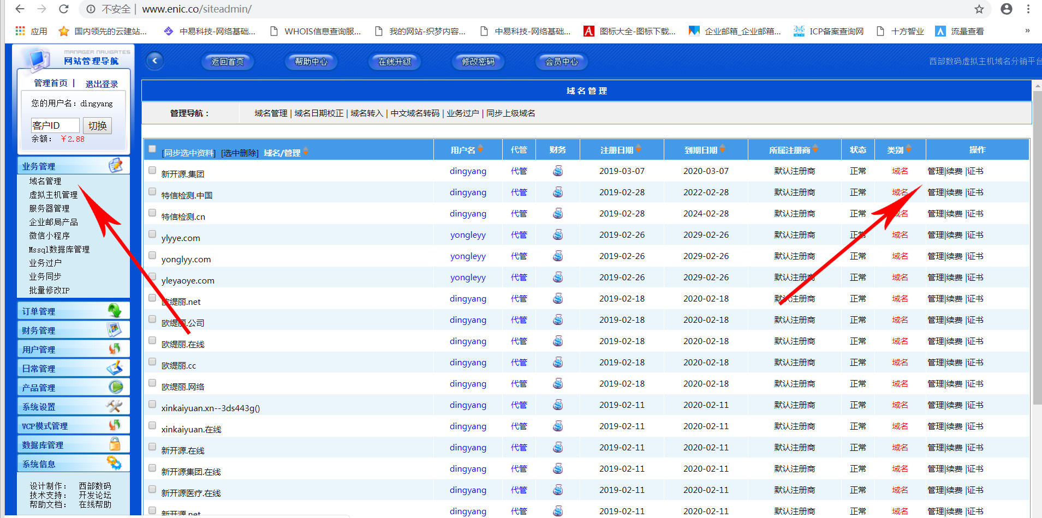This screenshot has width=1042, height=518.
Task: Click the finance icon for ylyye.com row
Action: tap(557, 235)
